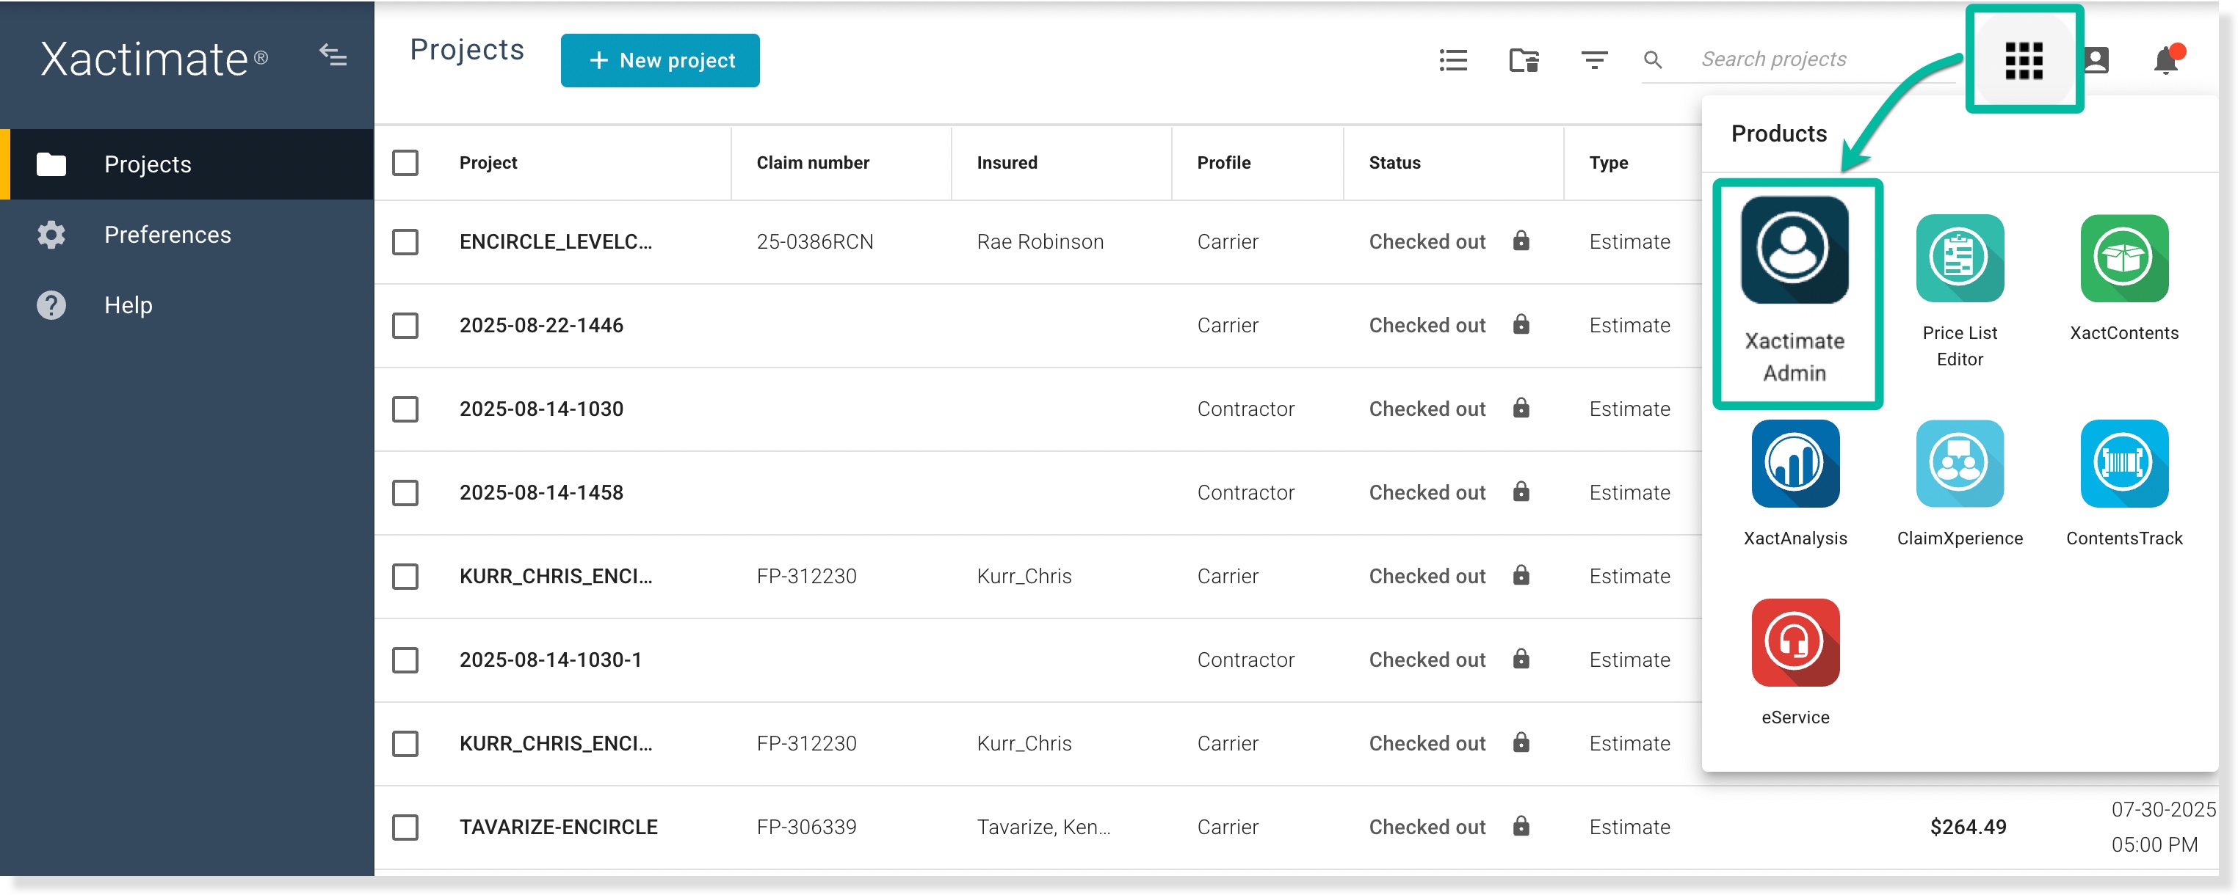The height and width of the screenshot is (895, 2238).
Task: Open the project filter options
Action: (x=1593, y=61)
